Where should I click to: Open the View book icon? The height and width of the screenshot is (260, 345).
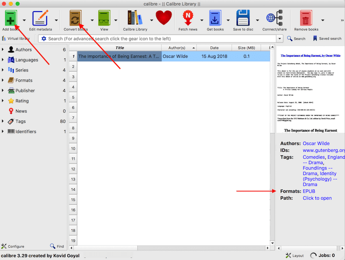point(104,18)
